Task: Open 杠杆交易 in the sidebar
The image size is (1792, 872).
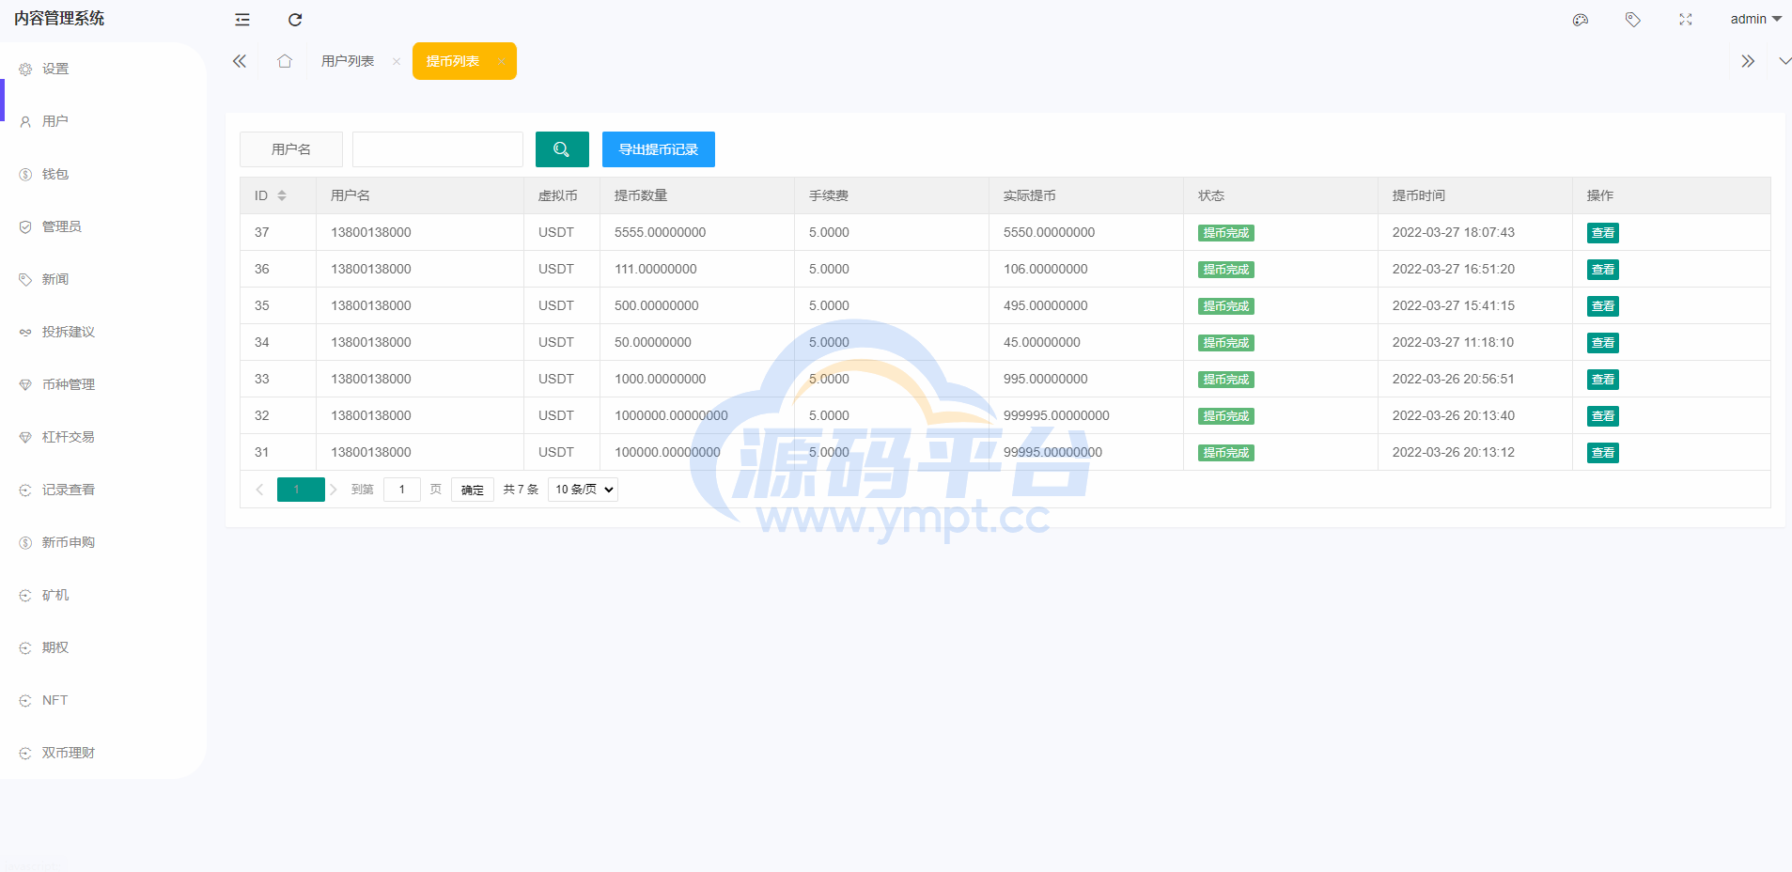Action: (x=103, y=437)
